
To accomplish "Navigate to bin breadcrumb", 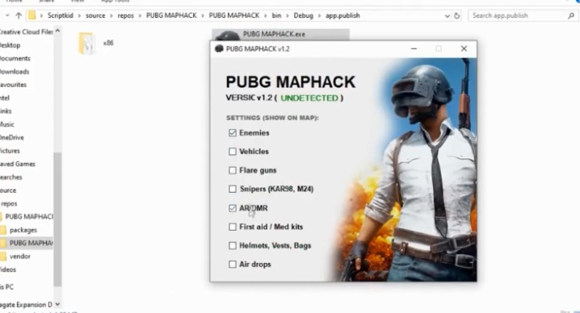I will (x=277, y=15).
